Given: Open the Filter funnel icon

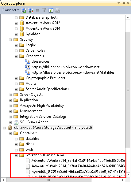Looking at the screenshot, I should click(x=44, y=10).
